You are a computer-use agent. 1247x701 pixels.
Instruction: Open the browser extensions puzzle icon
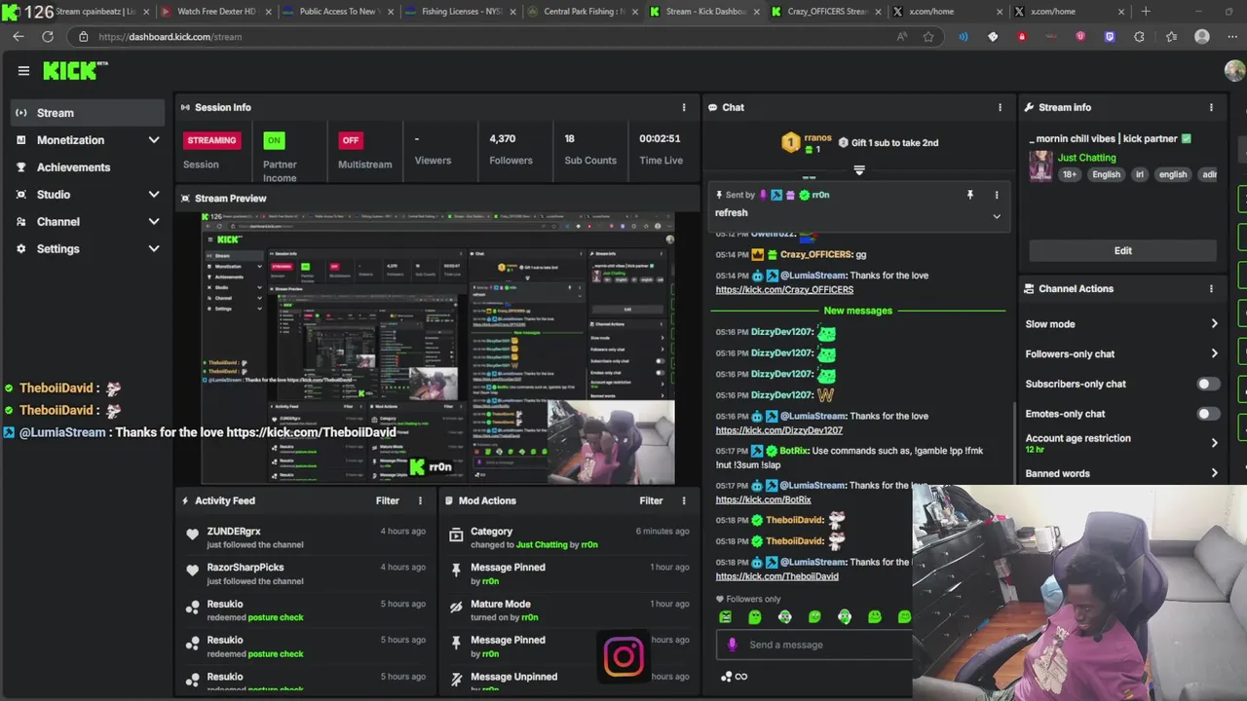coord(1139,36)
